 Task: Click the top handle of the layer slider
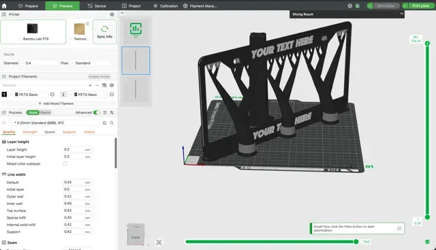(x=427, y=44)
